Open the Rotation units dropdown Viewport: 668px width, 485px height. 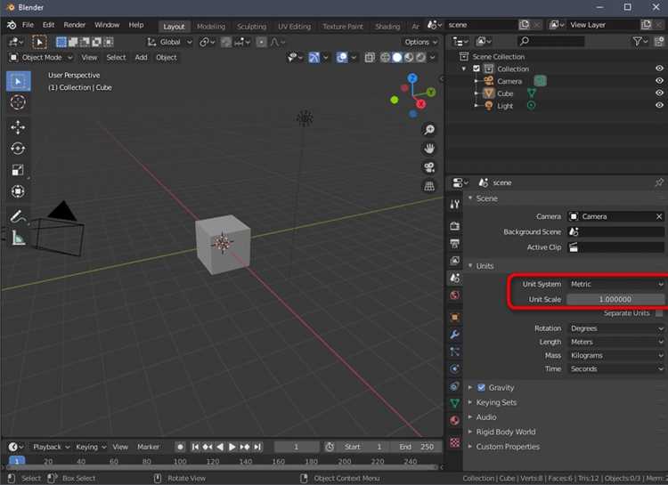tap(616, 328)
